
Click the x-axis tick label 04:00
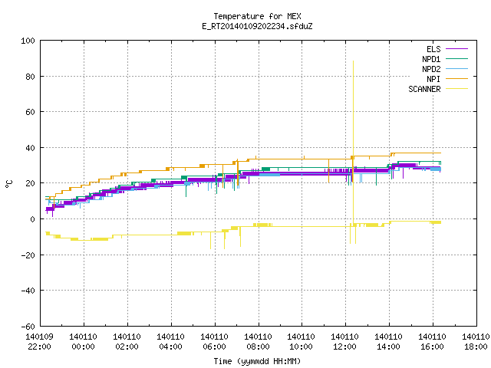pyautogui.click(x=170, y=347)
